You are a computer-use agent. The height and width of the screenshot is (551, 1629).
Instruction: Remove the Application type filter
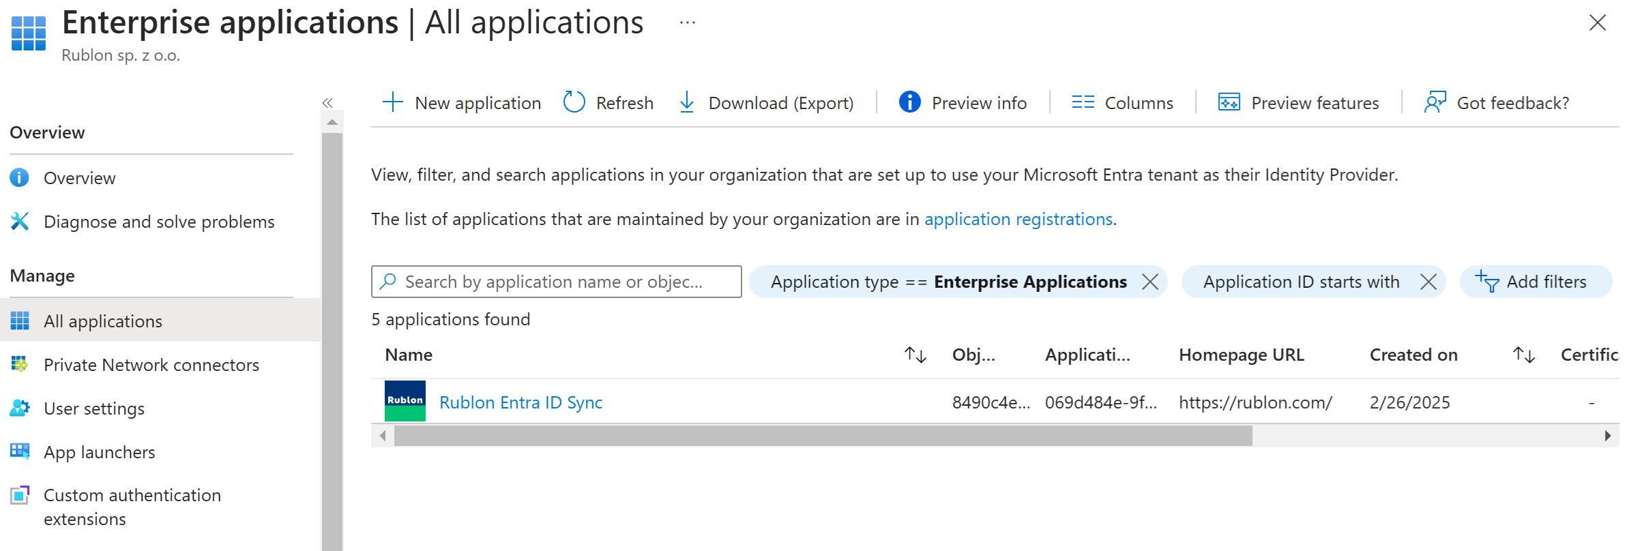point(1150,282)
